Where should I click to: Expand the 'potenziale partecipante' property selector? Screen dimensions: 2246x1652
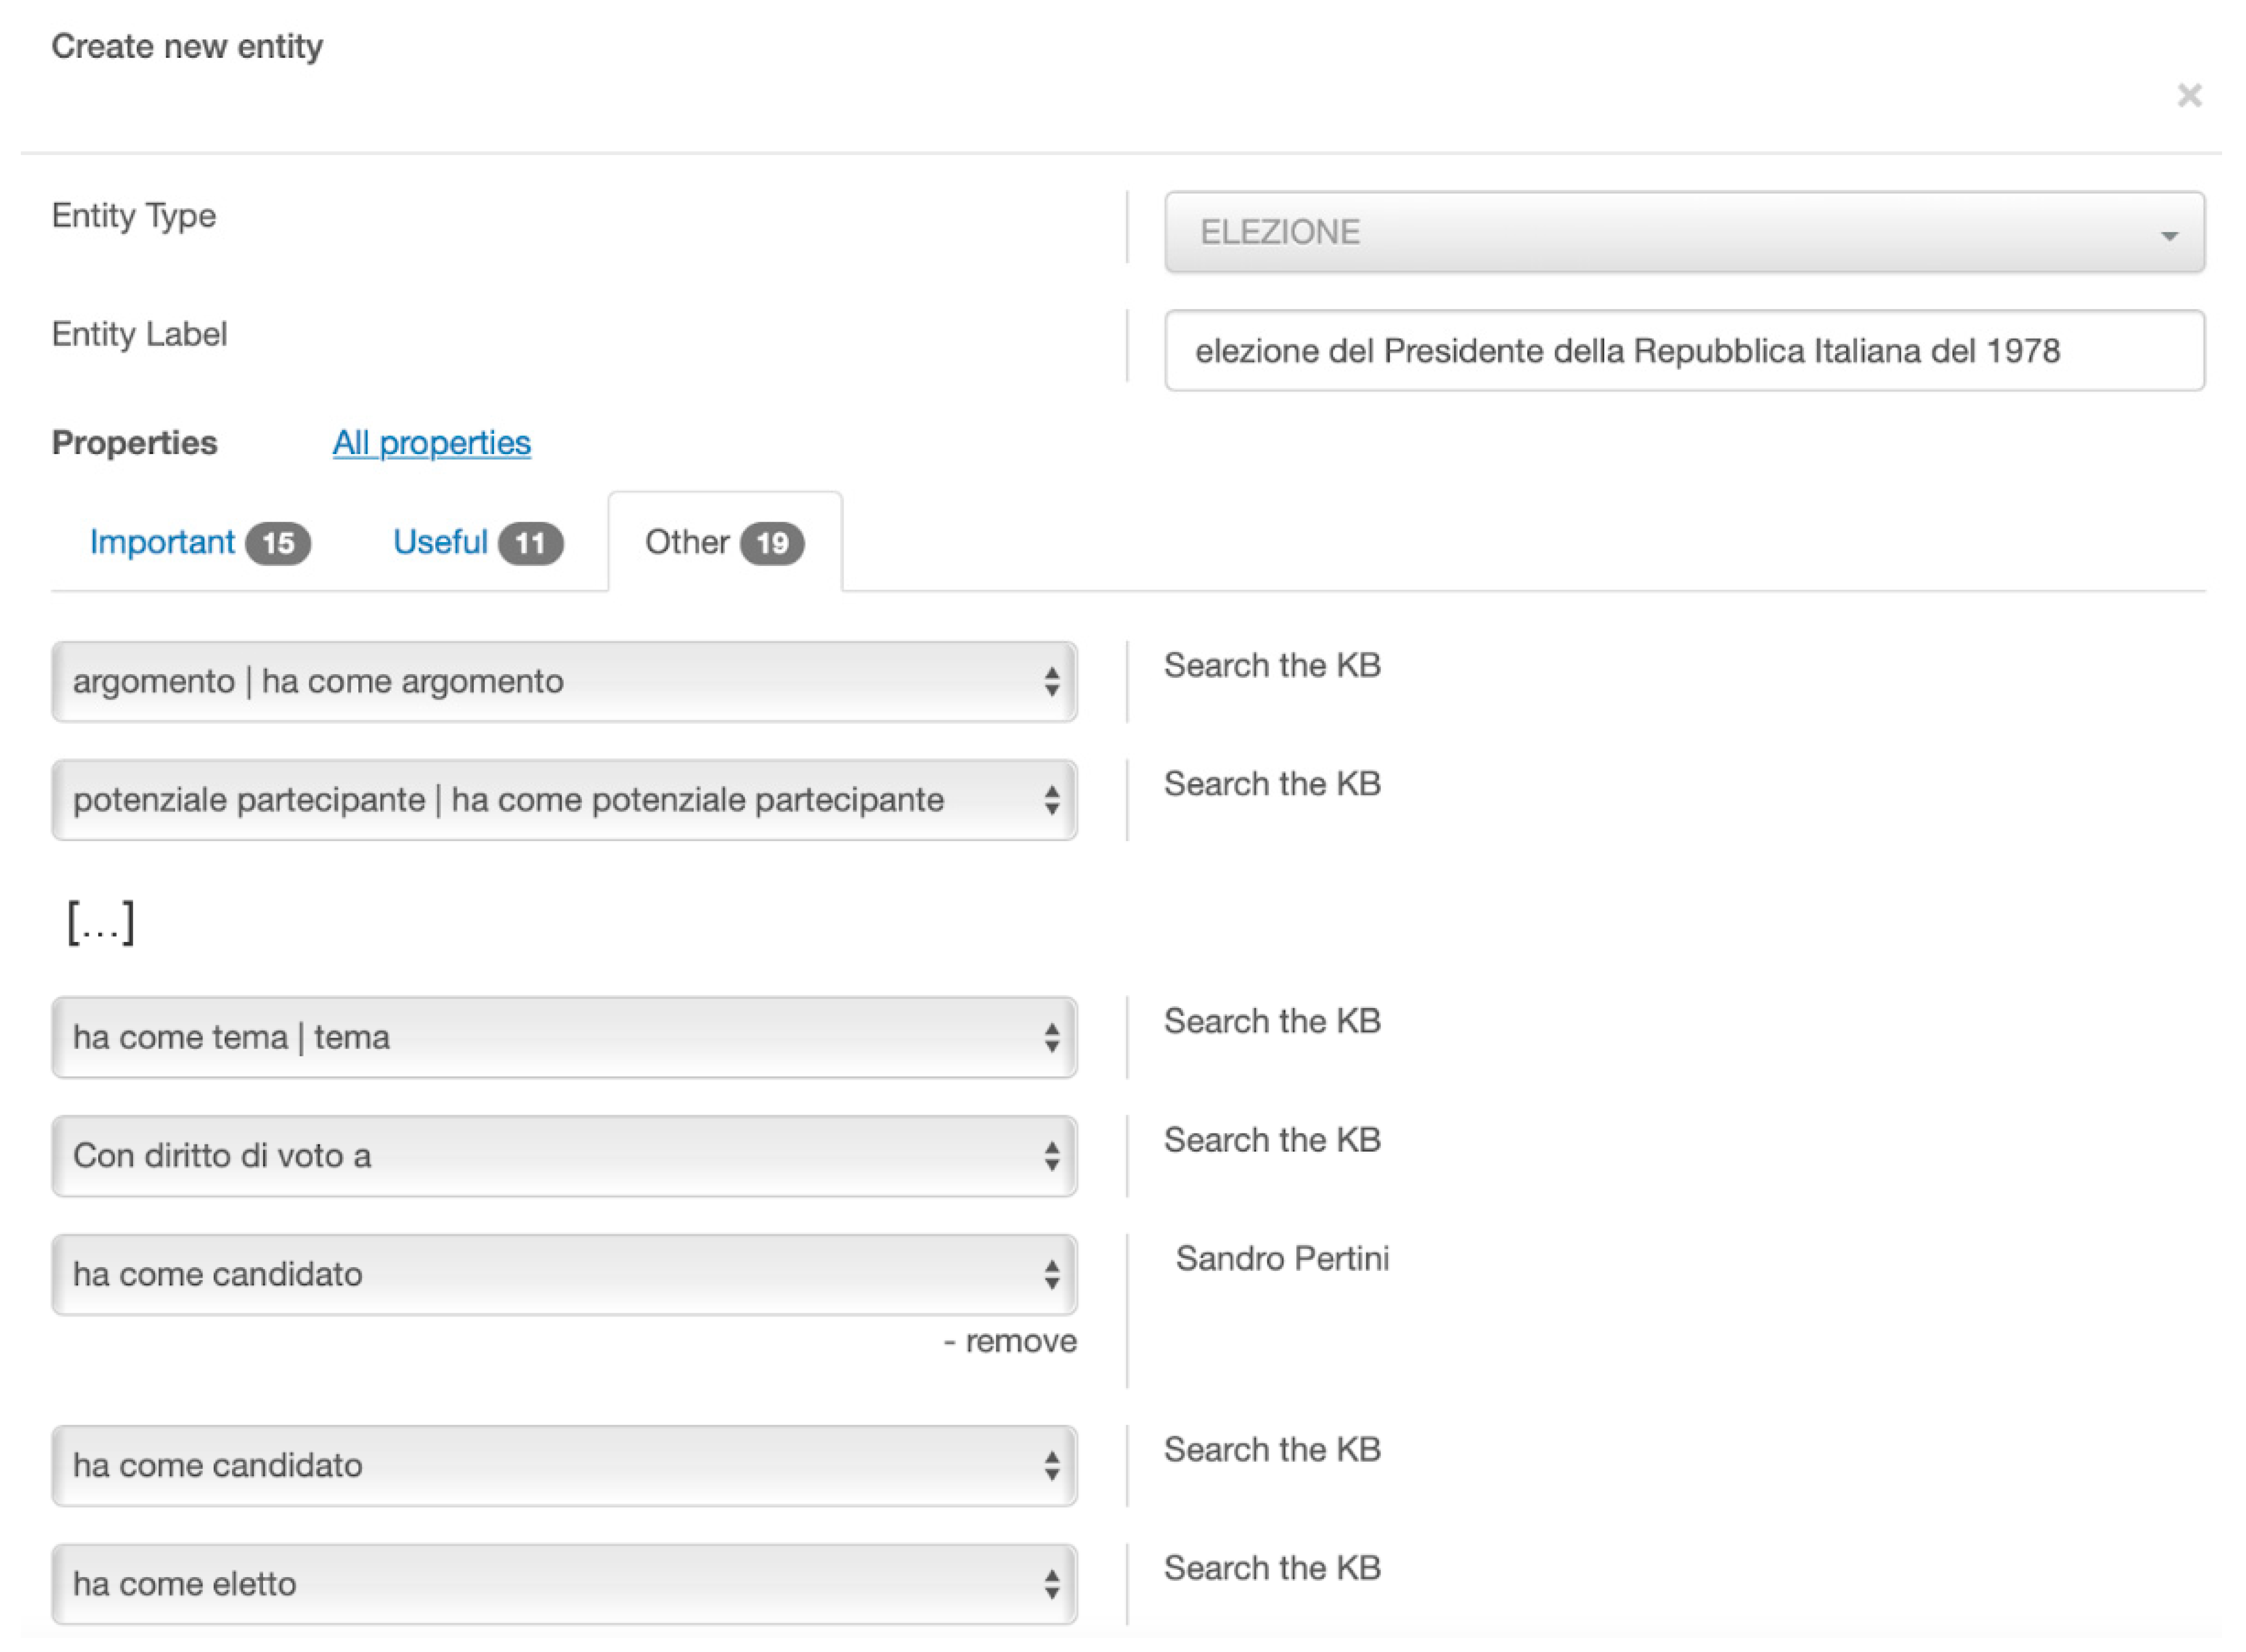coord(564,800)
